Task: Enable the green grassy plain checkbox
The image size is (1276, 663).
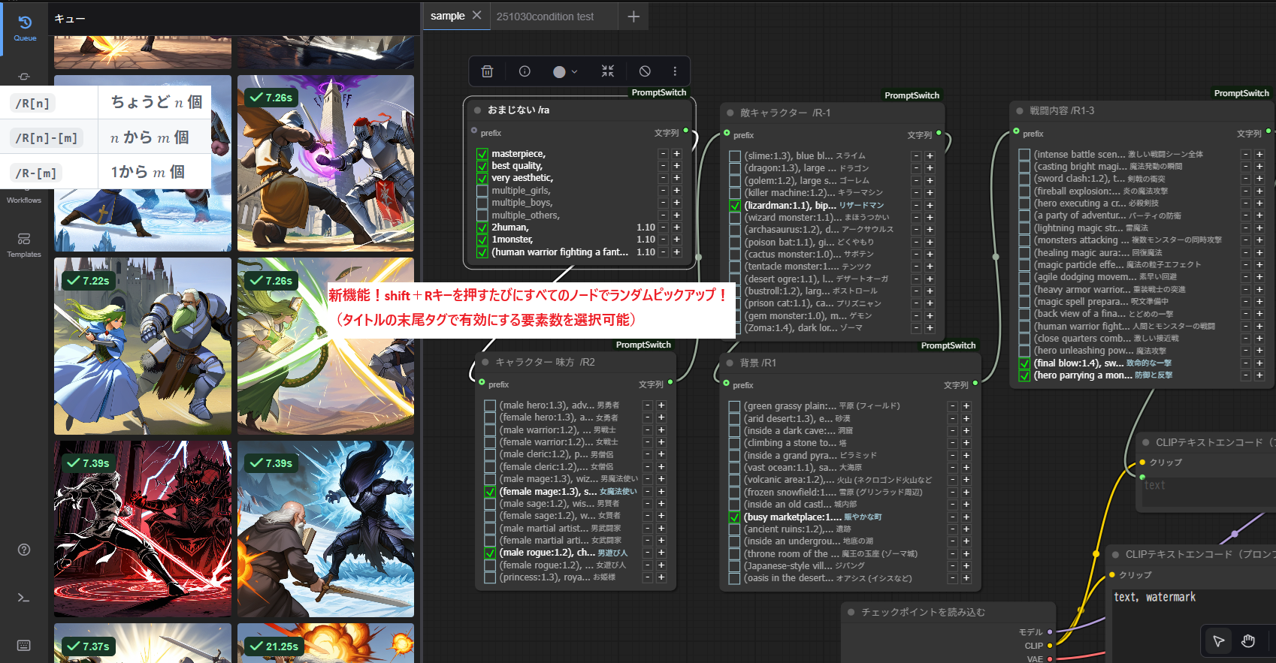Action: tap(735, 406)
